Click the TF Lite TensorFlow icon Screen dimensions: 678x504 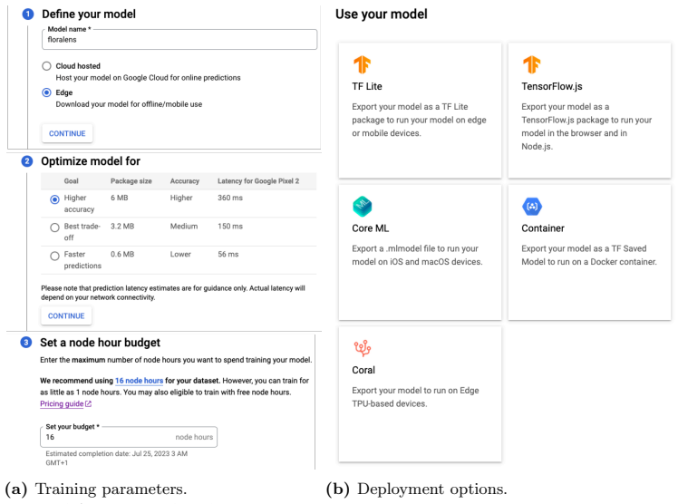(x=362, y=65)
